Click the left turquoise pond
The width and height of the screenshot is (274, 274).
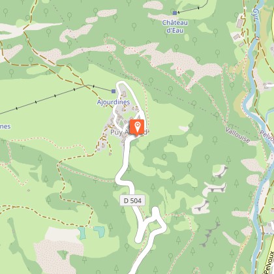point(82,234)
